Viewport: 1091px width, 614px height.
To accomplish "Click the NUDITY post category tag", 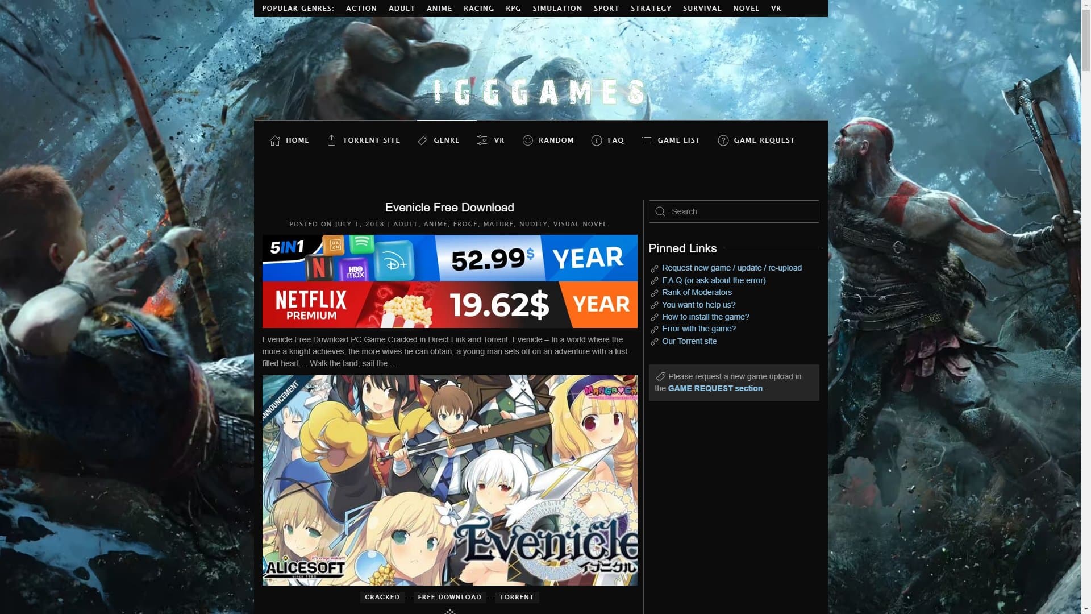I will click(533, 224).
